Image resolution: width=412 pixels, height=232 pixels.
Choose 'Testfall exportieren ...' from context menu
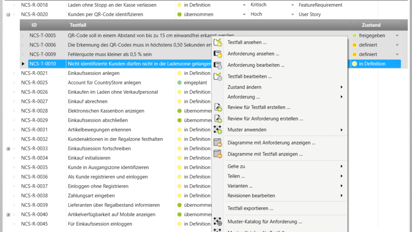click(250, 208)
